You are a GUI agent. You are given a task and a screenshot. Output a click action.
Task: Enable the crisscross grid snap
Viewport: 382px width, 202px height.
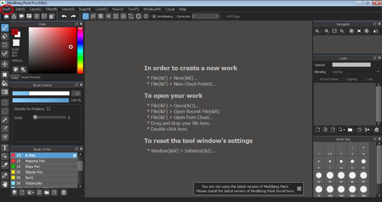[x=101, y=16]
